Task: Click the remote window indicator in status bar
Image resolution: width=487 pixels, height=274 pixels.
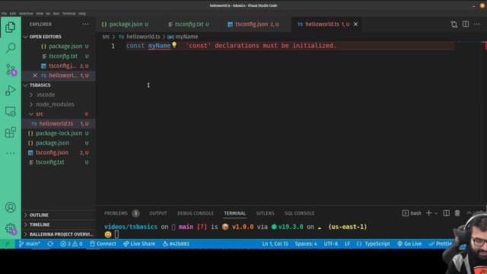Action: point(8,244)
